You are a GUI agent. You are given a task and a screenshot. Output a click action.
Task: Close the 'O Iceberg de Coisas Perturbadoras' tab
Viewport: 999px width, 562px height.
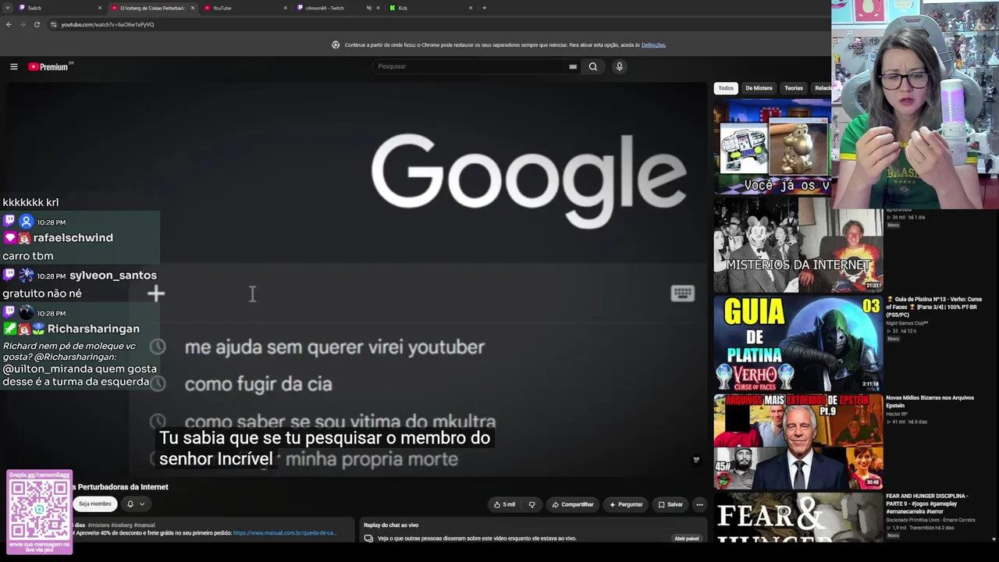(192, 8)
